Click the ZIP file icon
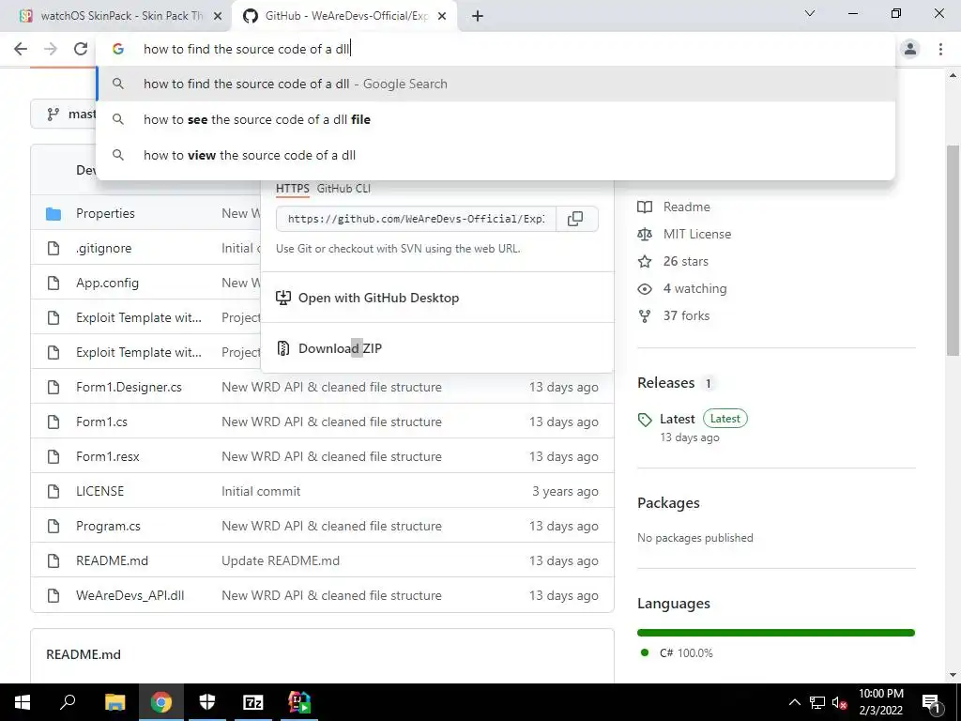The width and height of the screenshot is (961, 721). [x=283, y=348]
